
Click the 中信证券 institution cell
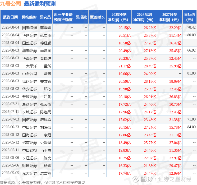[30, 127]
